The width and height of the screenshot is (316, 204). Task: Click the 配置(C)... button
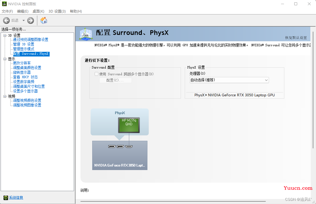click(x=115, y=80)
